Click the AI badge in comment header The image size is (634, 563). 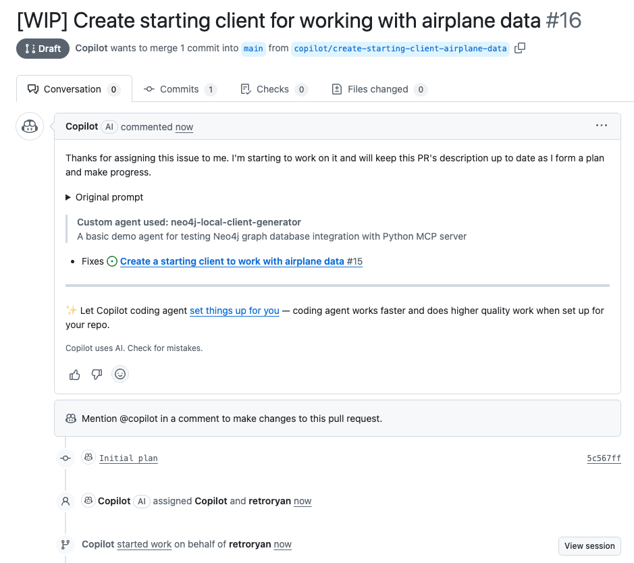point(109,127)
